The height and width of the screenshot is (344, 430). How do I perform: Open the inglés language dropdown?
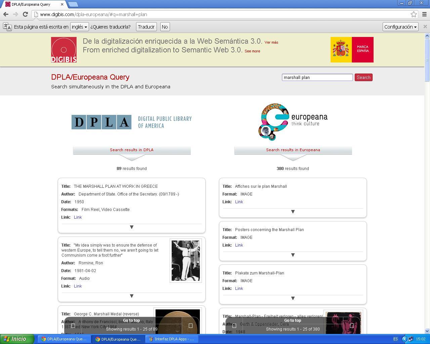tap(79, 27)
